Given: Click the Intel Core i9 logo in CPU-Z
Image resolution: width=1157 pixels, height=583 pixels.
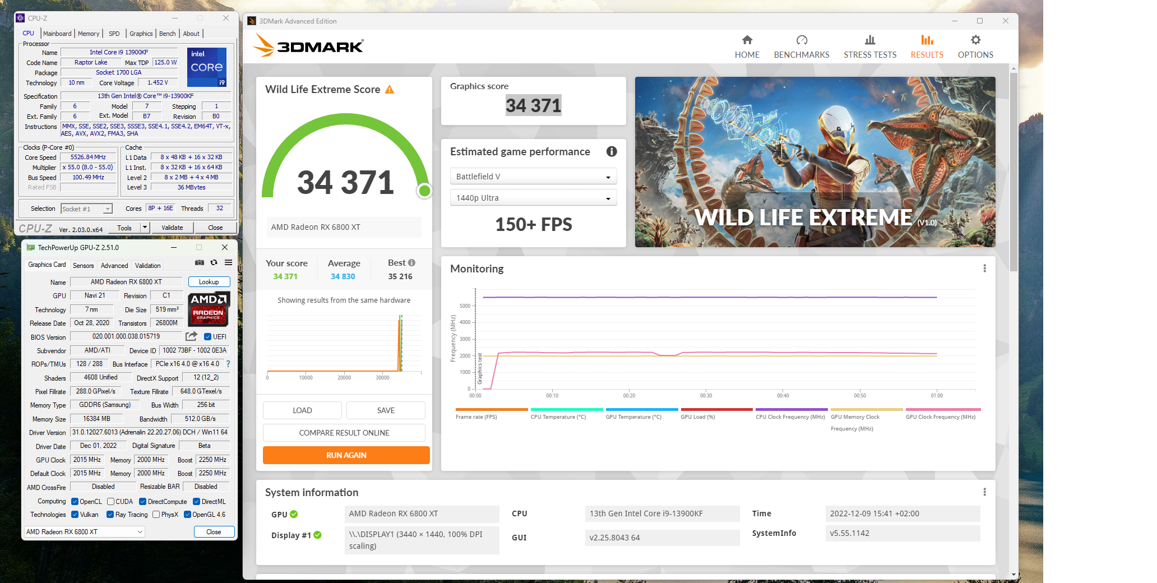Looking at the screenshot, I should (x=207, y=67).
